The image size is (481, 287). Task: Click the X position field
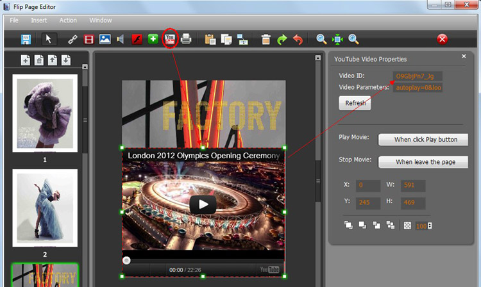(x=368, y=185)
